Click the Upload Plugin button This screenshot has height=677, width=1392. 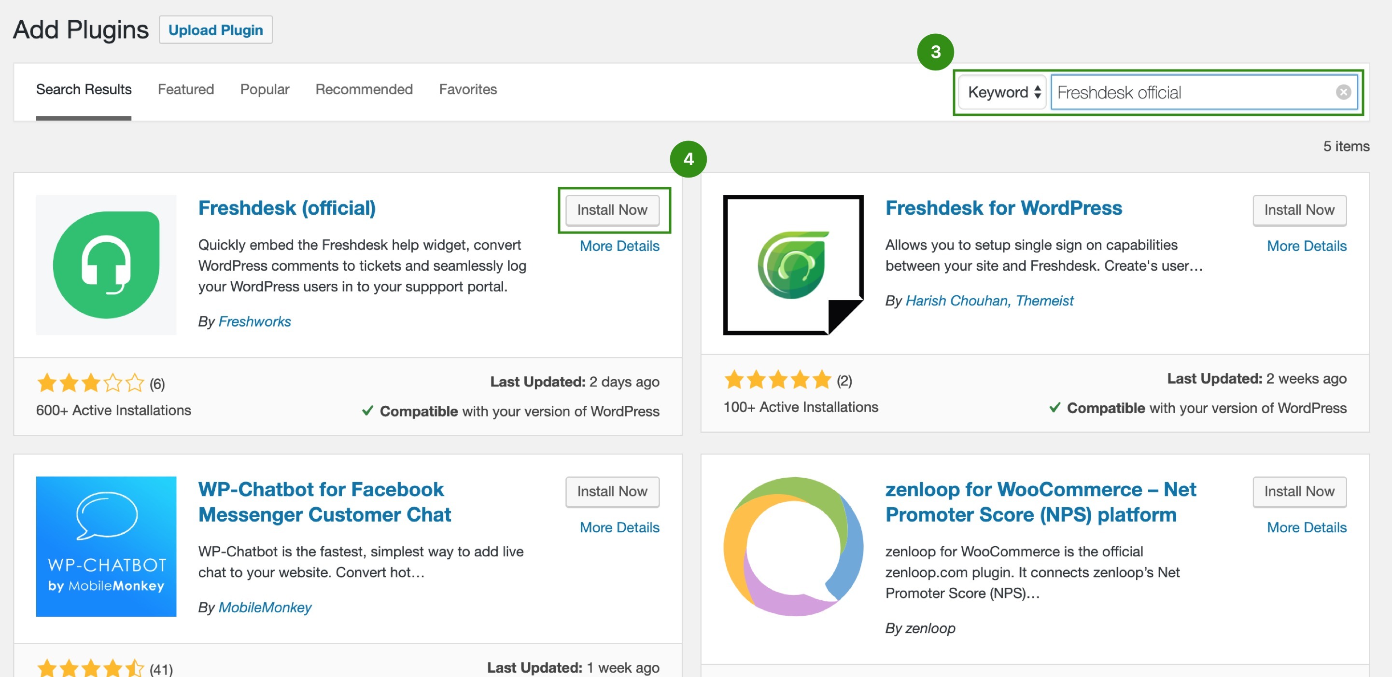tap(216, 30)
